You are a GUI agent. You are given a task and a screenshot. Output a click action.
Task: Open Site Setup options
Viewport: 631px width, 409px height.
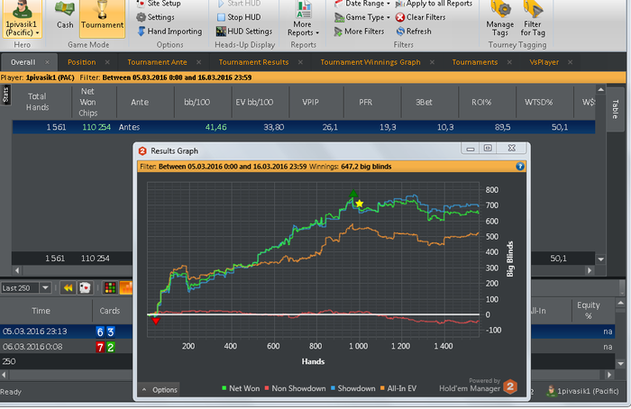(158, 4)
